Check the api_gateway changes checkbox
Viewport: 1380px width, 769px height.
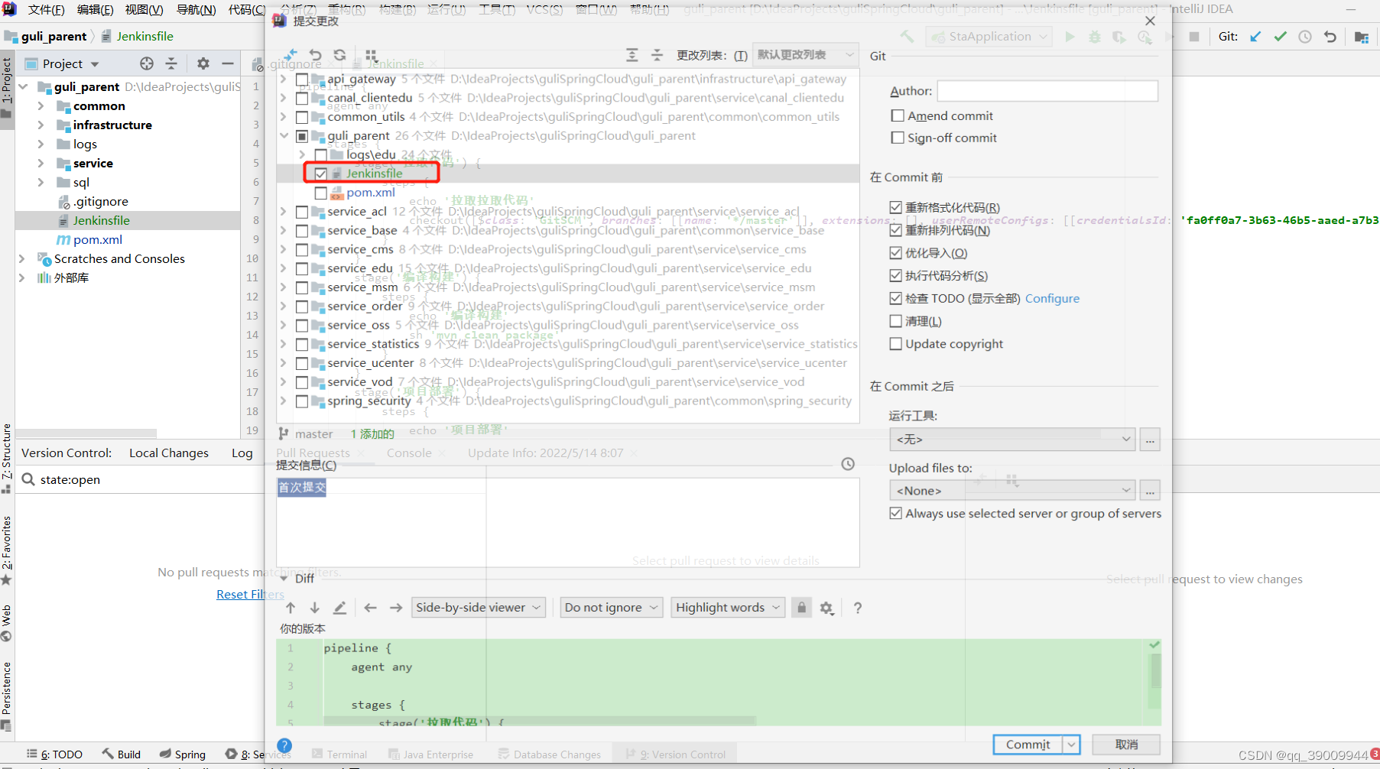302,79
